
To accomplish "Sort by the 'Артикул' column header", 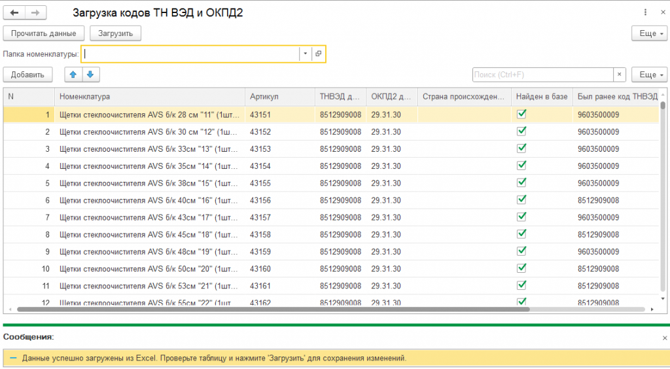I will 280,97.
